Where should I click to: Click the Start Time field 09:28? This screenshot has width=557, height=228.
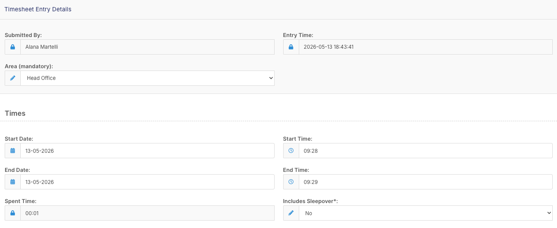pos(426,150)
